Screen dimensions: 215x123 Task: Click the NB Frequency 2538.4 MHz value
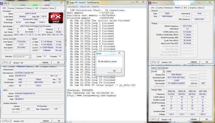[199, 19]
